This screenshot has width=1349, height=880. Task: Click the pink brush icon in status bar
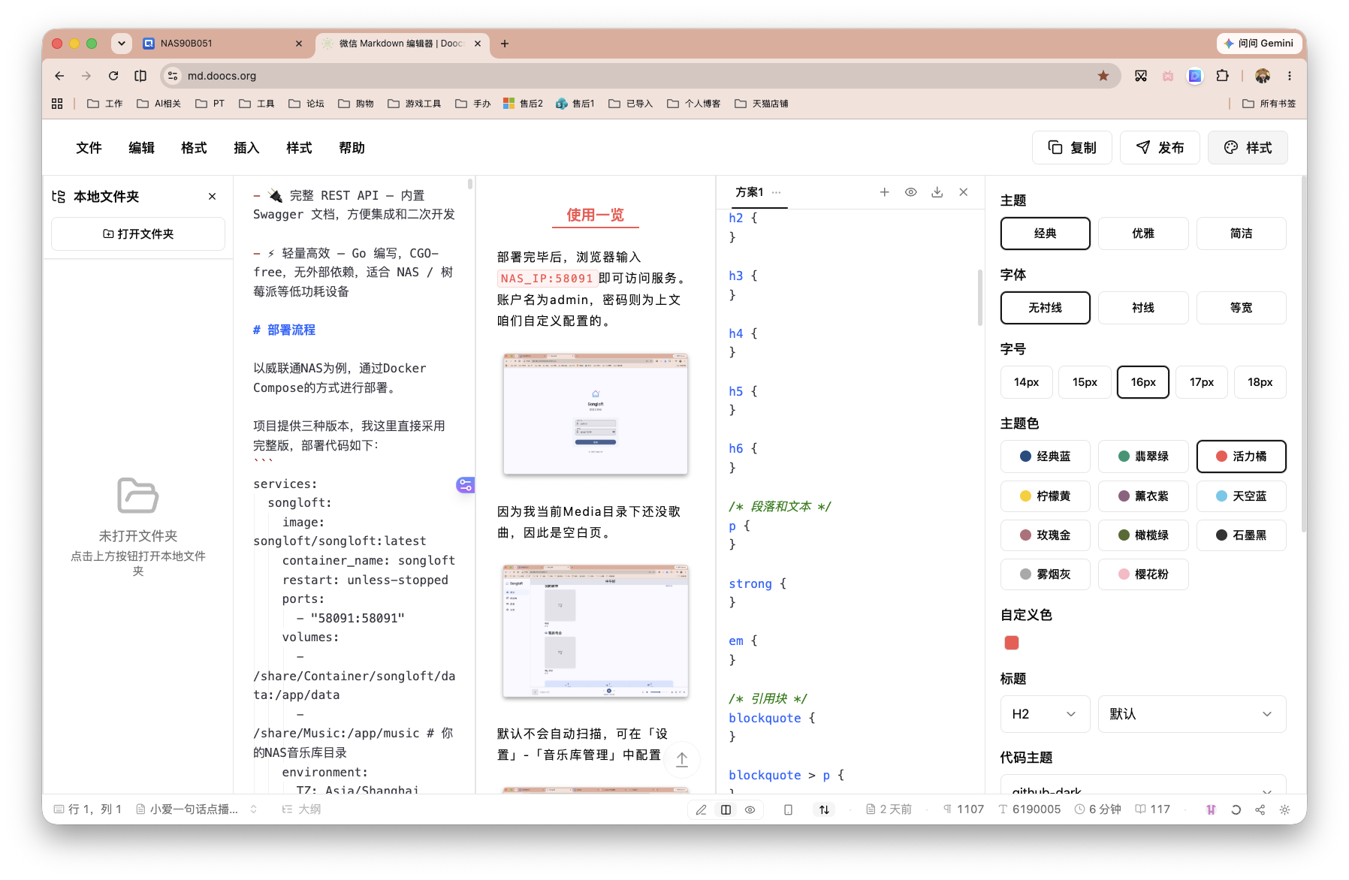point(1211,809)
